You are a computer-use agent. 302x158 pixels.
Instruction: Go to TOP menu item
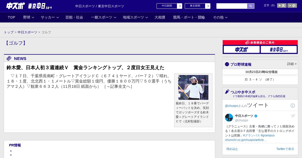[12, 17]
